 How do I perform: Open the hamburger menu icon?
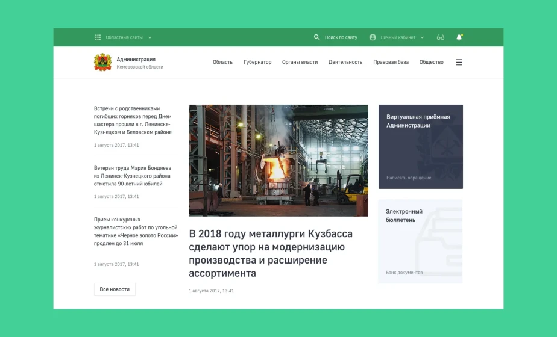tap(459, 62)
